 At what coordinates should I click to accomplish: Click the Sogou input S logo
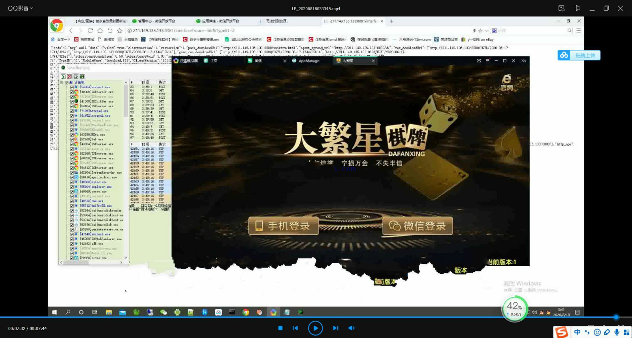click(561, 332)
